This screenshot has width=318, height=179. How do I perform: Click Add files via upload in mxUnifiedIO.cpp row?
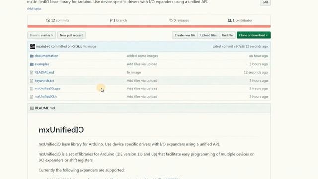[142, 89]
